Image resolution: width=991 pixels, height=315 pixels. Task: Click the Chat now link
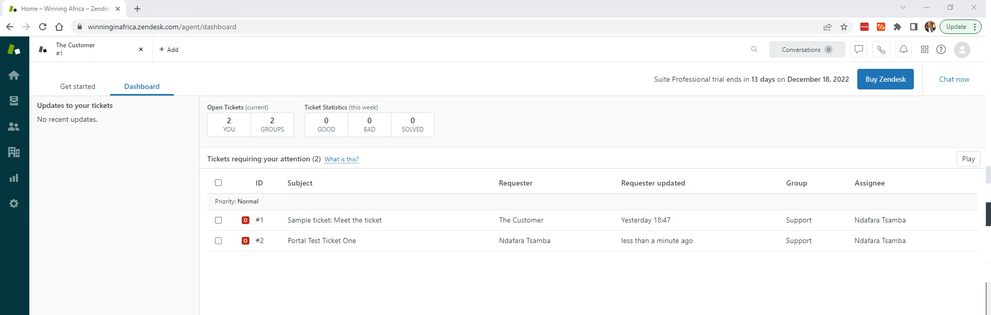(954, 79)
